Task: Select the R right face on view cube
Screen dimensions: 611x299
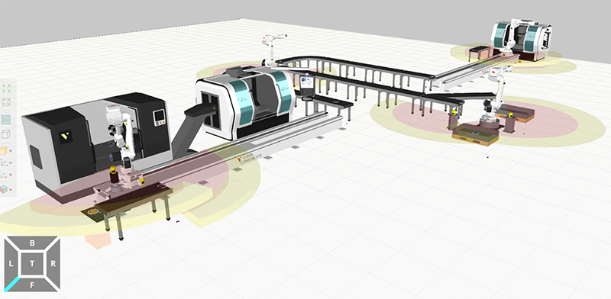Action: (53, 264)
